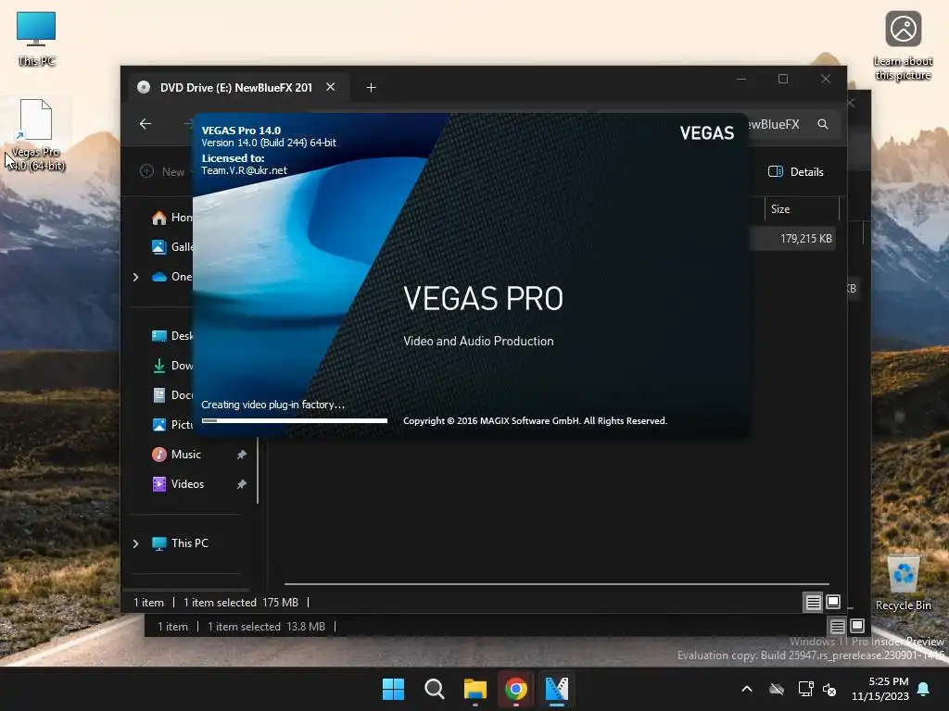Click the Learn about this picture icon
This screenshot has height=711, width=949.
(903, 46)
